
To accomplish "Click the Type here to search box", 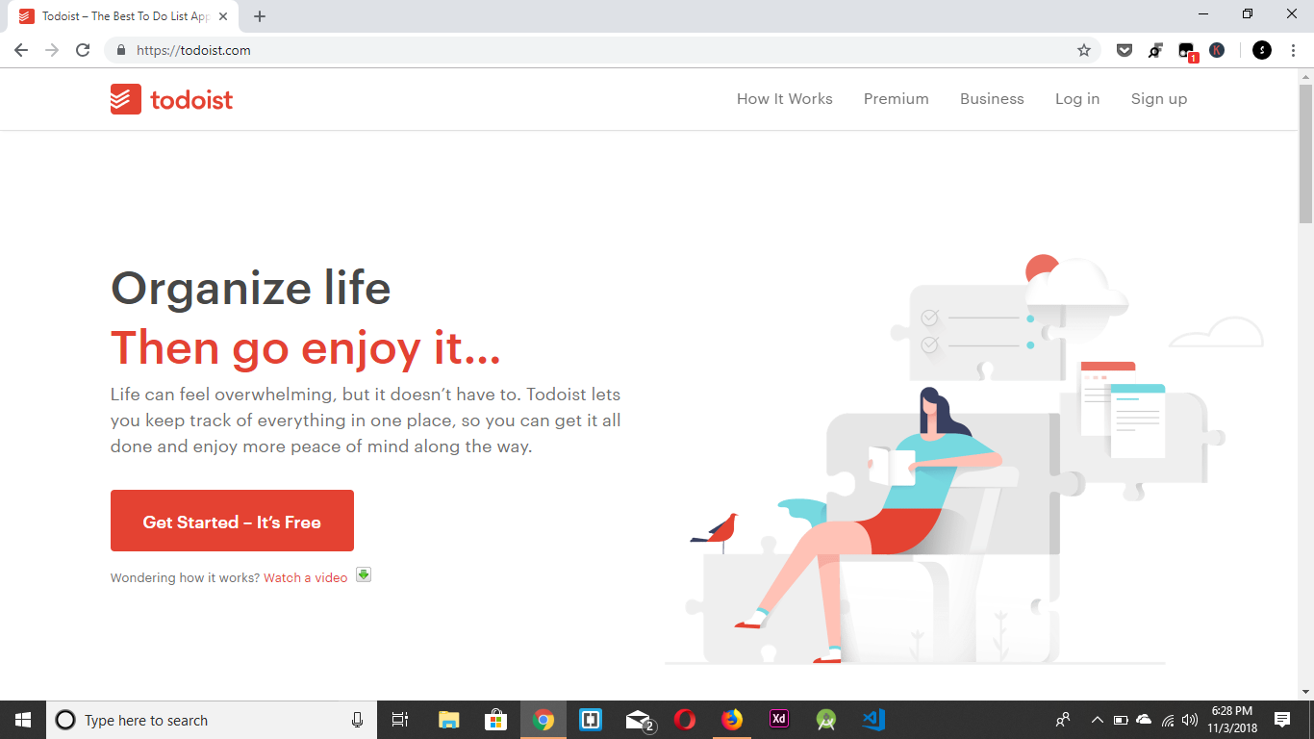I will click(211, 720).
